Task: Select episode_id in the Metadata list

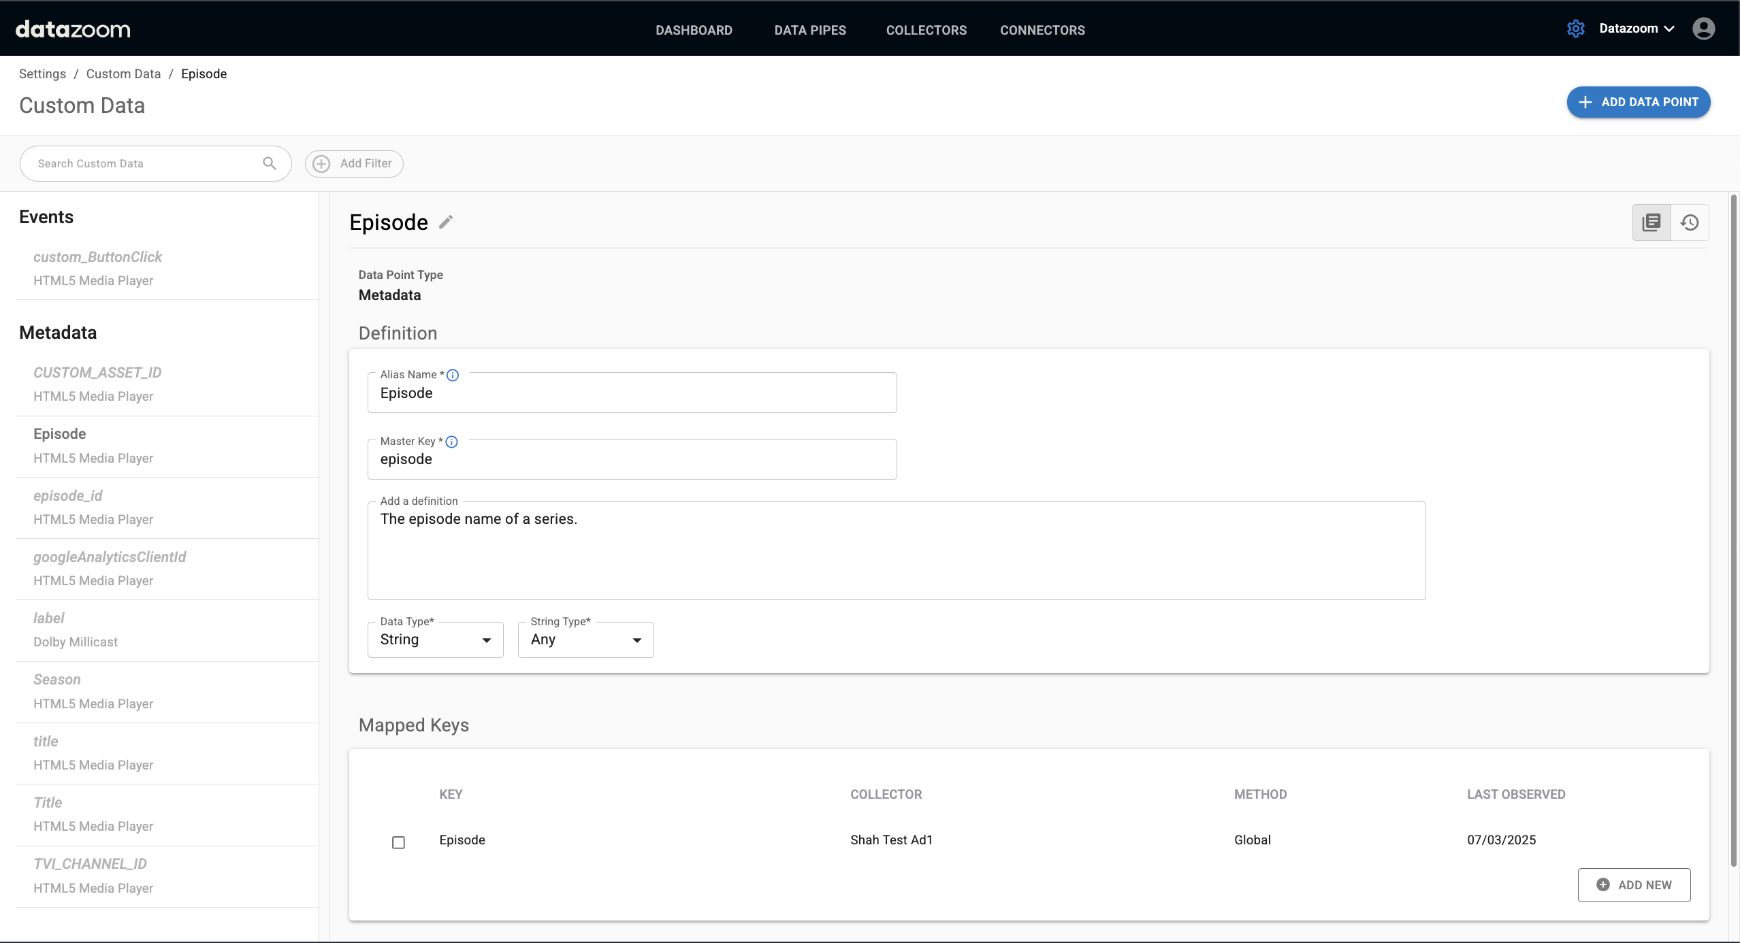Action: coord(68,496)
